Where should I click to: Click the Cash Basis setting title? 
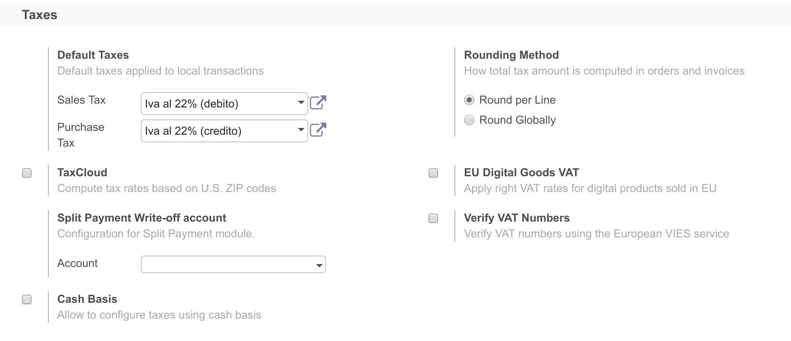87,299
